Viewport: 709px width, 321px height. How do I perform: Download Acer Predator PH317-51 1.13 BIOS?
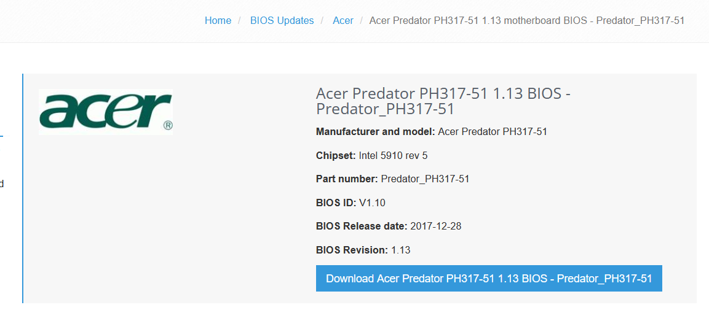[488, 279]
